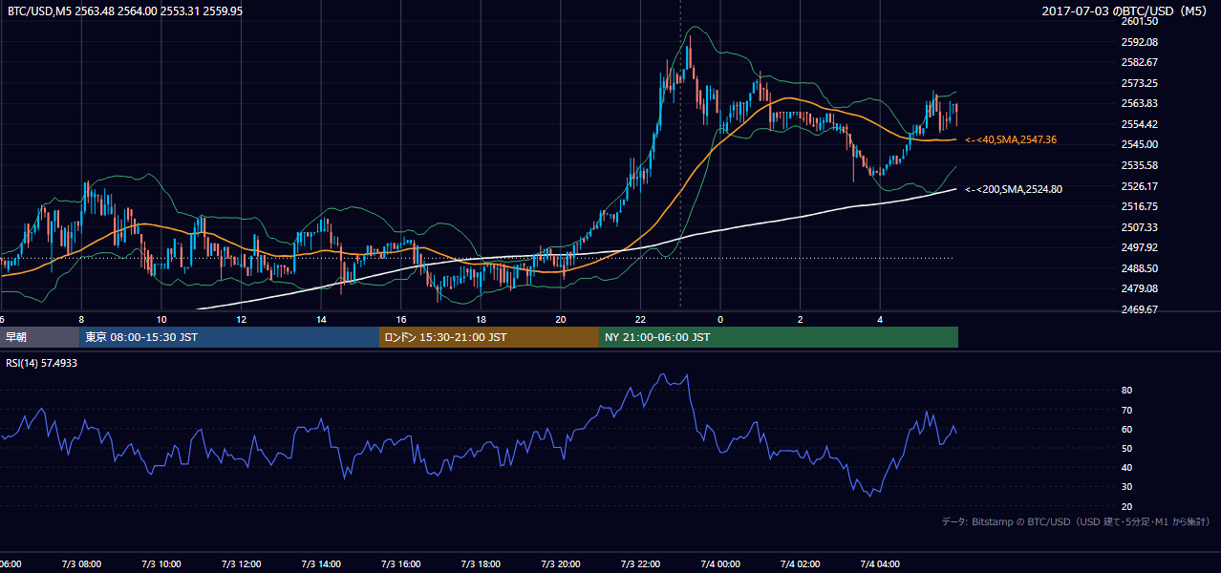Image resolution: width=1221 pixels, height=573 pixels.
Task: Select the 40 SMA label 2547.36
Action: pyautogui.click(x=1011, y=139)
